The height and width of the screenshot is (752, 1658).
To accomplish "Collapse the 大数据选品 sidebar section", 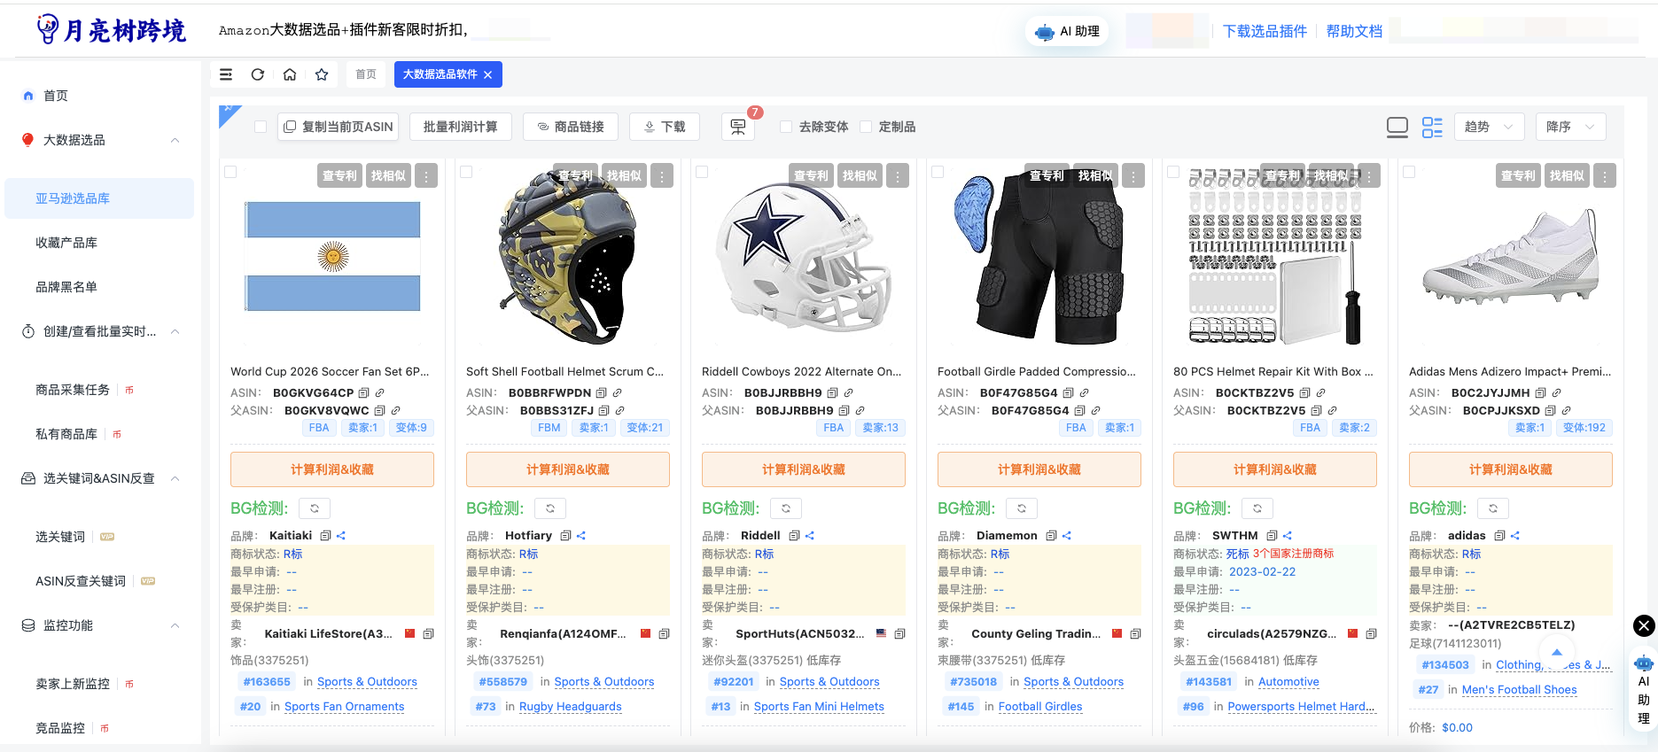I will [x=175, y=140].
